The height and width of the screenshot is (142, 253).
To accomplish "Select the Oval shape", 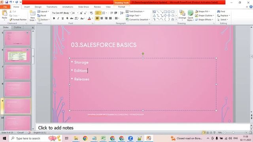I will click(x=169, y=12).
